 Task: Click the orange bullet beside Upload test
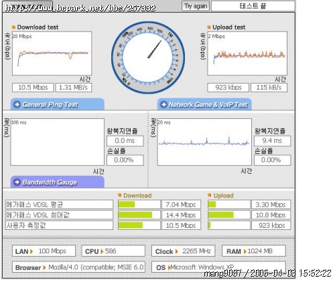pyautogui.click(x=209, y=27)
